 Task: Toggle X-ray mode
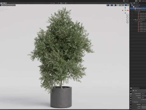click(118, 5)
